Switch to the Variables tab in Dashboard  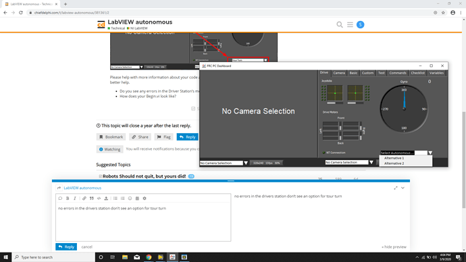point(436,73)
